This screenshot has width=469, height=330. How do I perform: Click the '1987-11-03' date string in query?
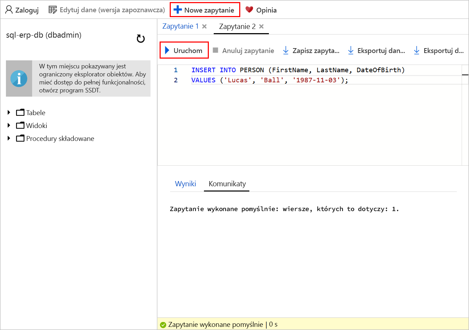click(316, 80)
